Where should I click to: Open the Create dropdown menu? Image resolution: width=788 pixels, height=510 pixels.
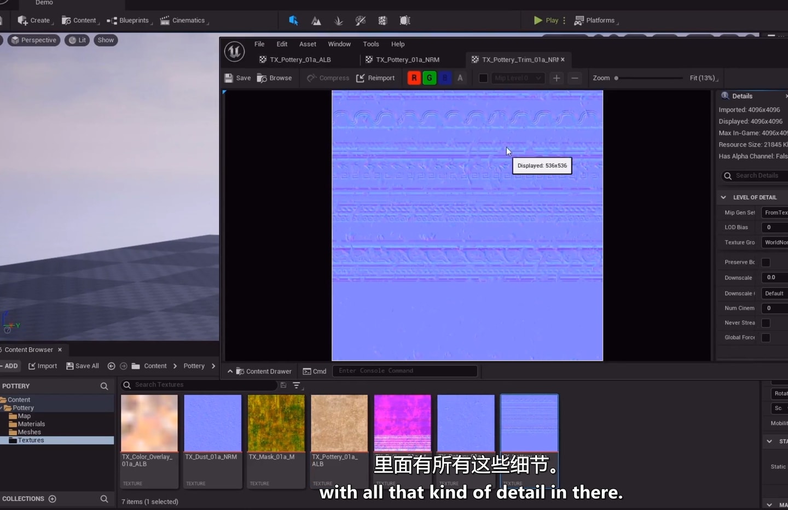[x=34, y=21]
